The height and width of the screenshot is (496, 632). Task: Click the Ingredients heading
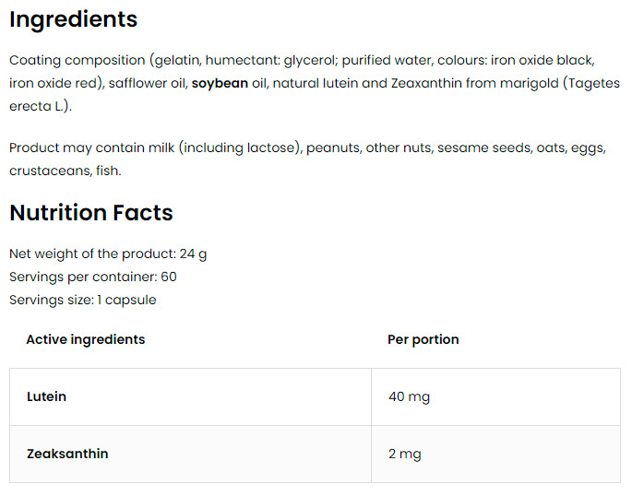coord(74,19)
